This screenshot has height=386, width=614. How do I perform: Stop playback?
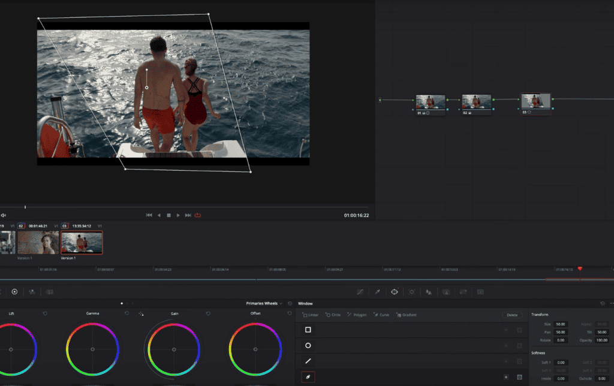(x=168, y=215)
